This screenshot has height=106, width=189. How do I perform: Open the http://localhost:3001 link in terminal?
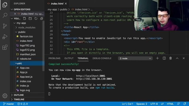coord(91,76)
